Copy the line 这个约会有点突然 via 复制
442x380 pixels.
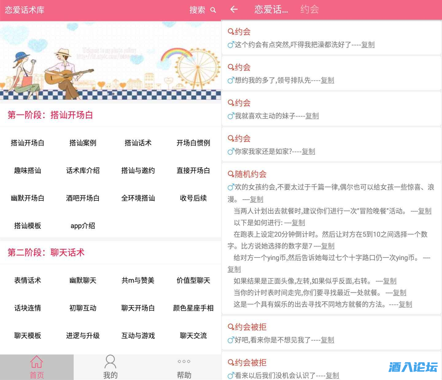click(368, 45)
